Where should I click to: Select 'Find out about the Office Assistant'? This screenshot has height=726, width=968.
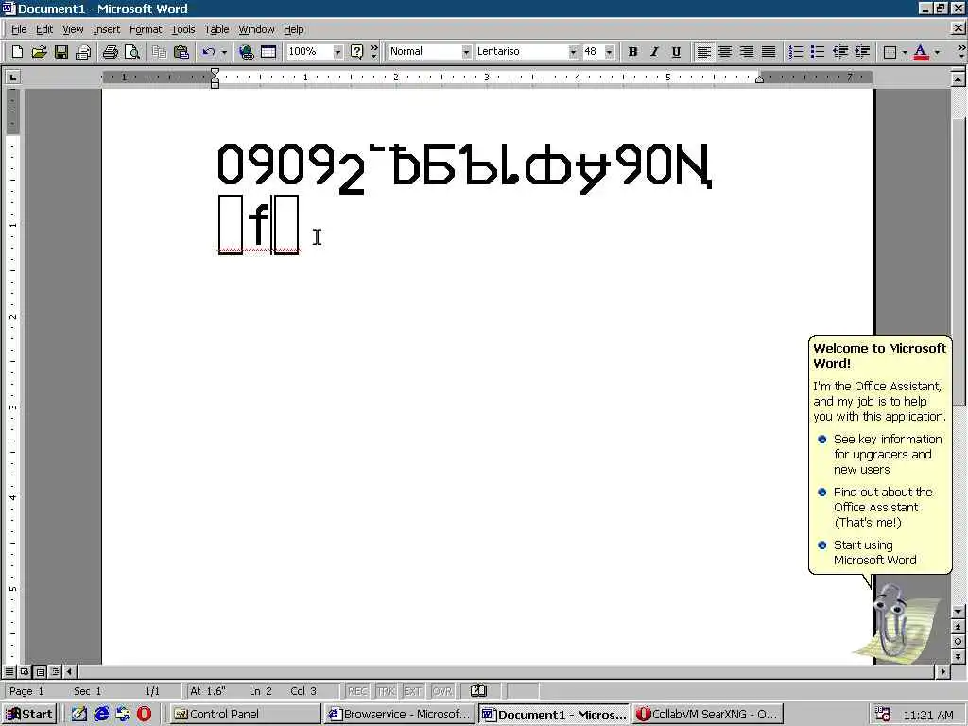[875, 508]
